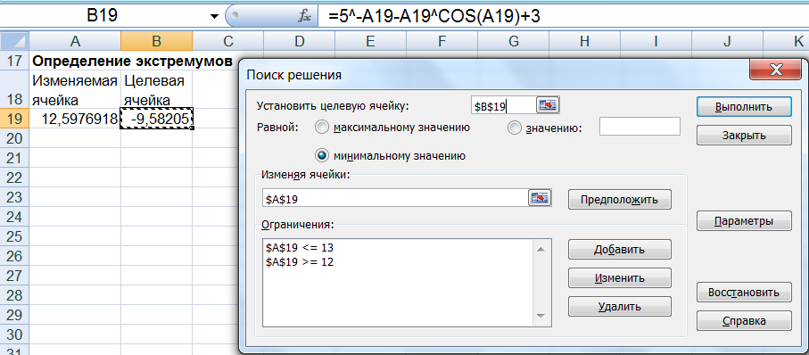Click the Поиск решения dialog title bar
Screen dimensions: 809x355
click(495, 74)
